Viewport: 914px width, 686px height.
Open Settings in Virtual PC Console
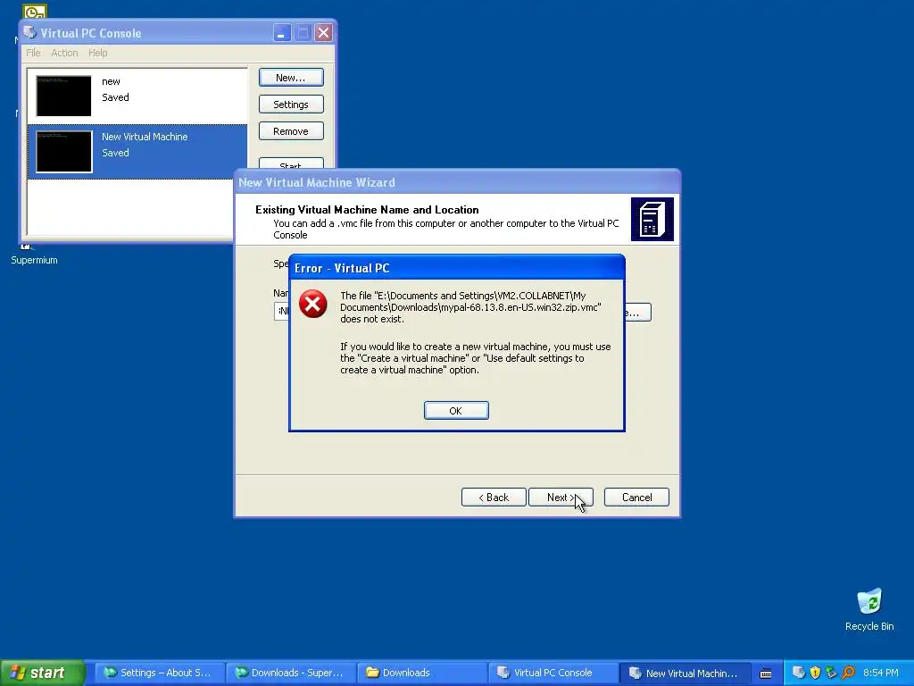coord(291,105)
